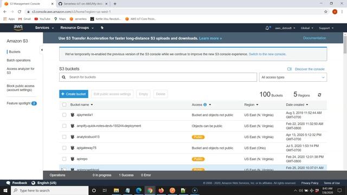This screenshot has width=347, height=195.
Task: Expand the Services dropdown
Action: (x=44, y=28)
